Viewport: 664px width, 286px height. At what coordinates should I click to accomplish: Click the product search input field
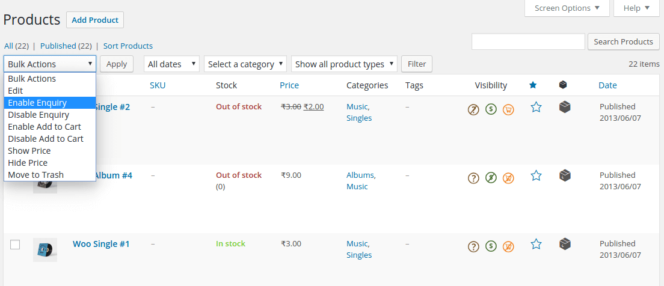[x=528, y=41]
